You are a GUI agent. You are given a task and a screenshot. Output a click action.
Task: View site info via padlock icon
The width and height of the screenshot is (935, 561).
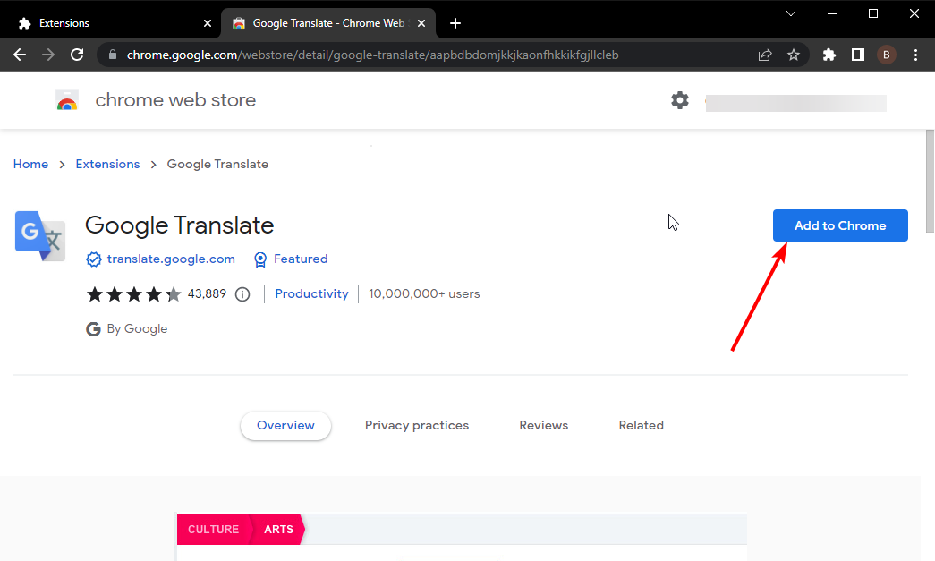pos(112,55)
